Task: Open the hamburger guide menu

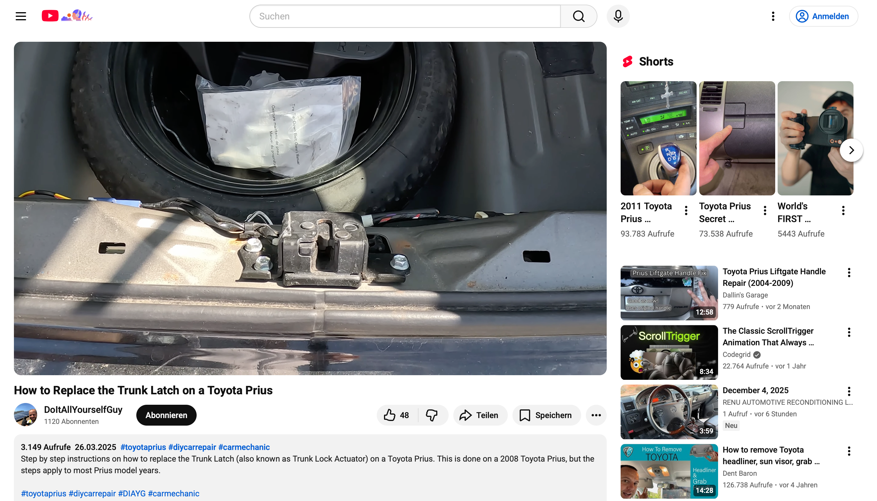Action: (21, 16)
